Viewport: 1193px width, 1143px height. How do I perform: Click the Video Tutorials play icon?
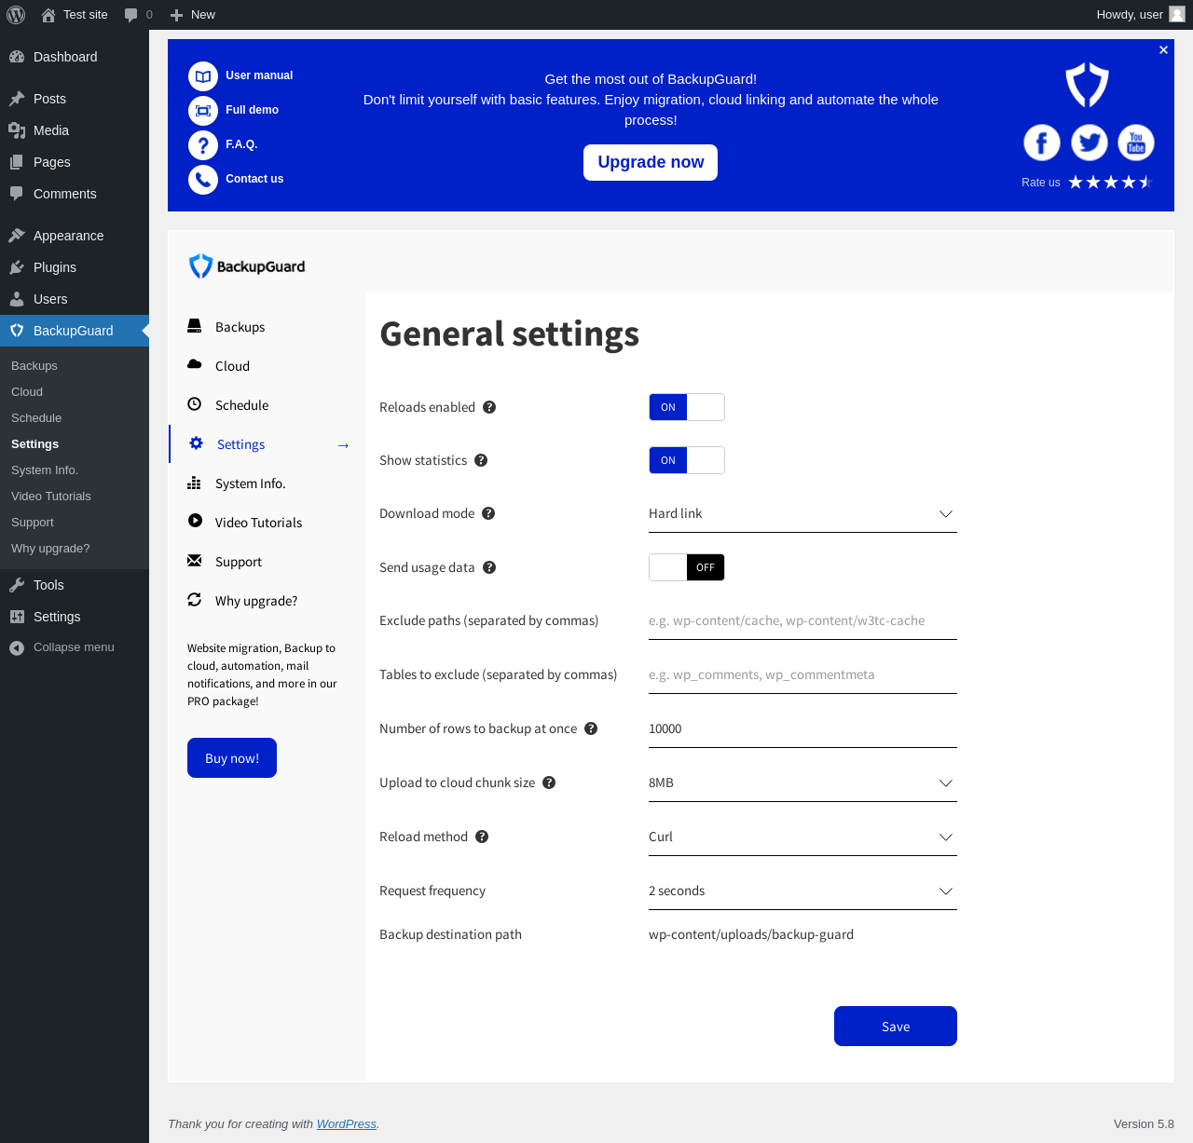[x=195, y=521]
